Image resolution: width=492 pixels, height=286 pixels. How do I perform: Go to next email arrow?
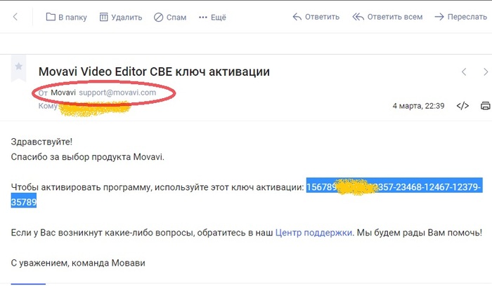tap(486, 72)
